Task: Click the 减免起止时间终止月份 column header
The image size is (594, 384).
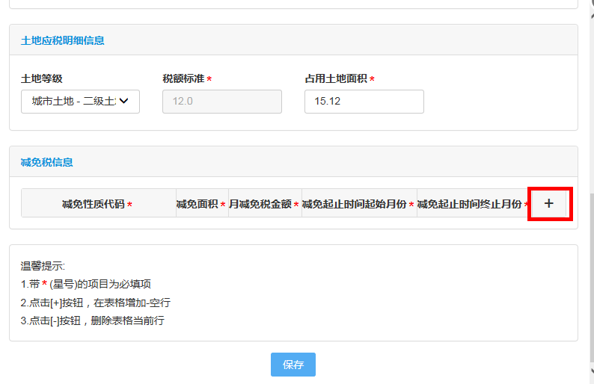Action: coord(473,203)
